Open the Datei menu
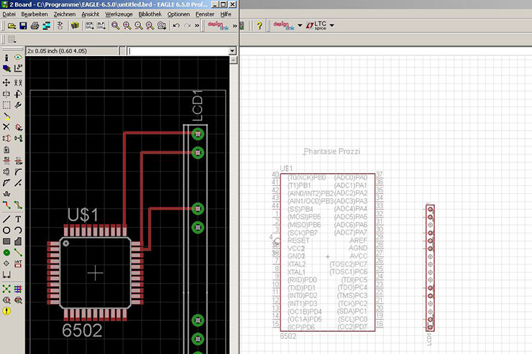The image size is (532, 354). tap(9, 14)
